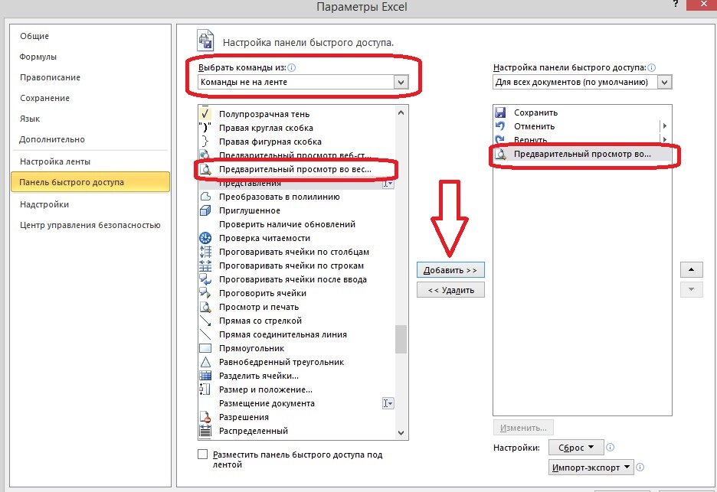Open the Дополнительно settings category
Image resolution: width=717 pixels, height=492 pixels.
pyautogui.click(x=52, y=139)
